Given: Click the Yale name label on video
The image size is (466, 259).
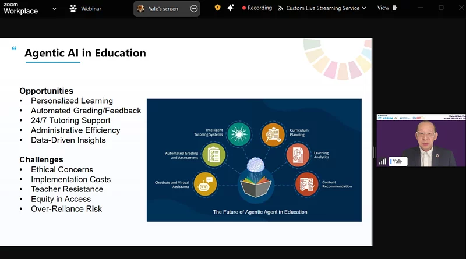Looking at the screenshot, I should (x=398, y=161).
